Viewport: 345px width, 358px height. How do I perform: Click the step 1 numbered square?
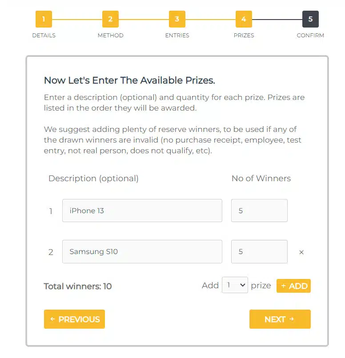coord(44,19)
